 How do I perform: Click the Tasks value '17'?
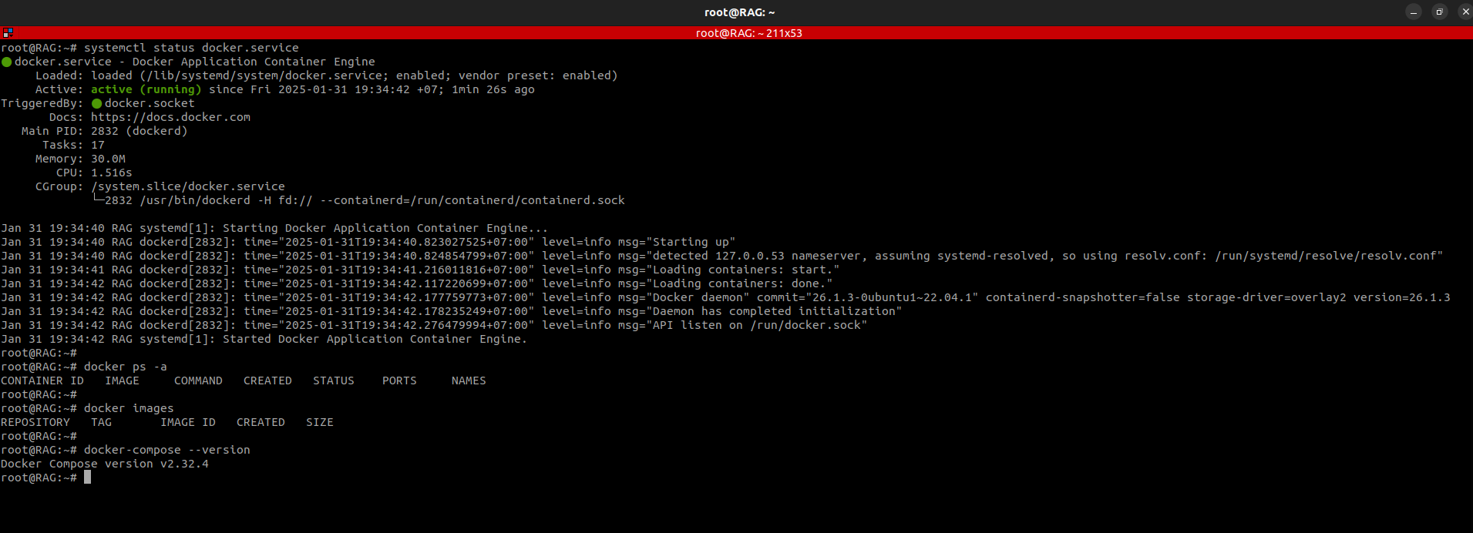click(x=98, y=145)
